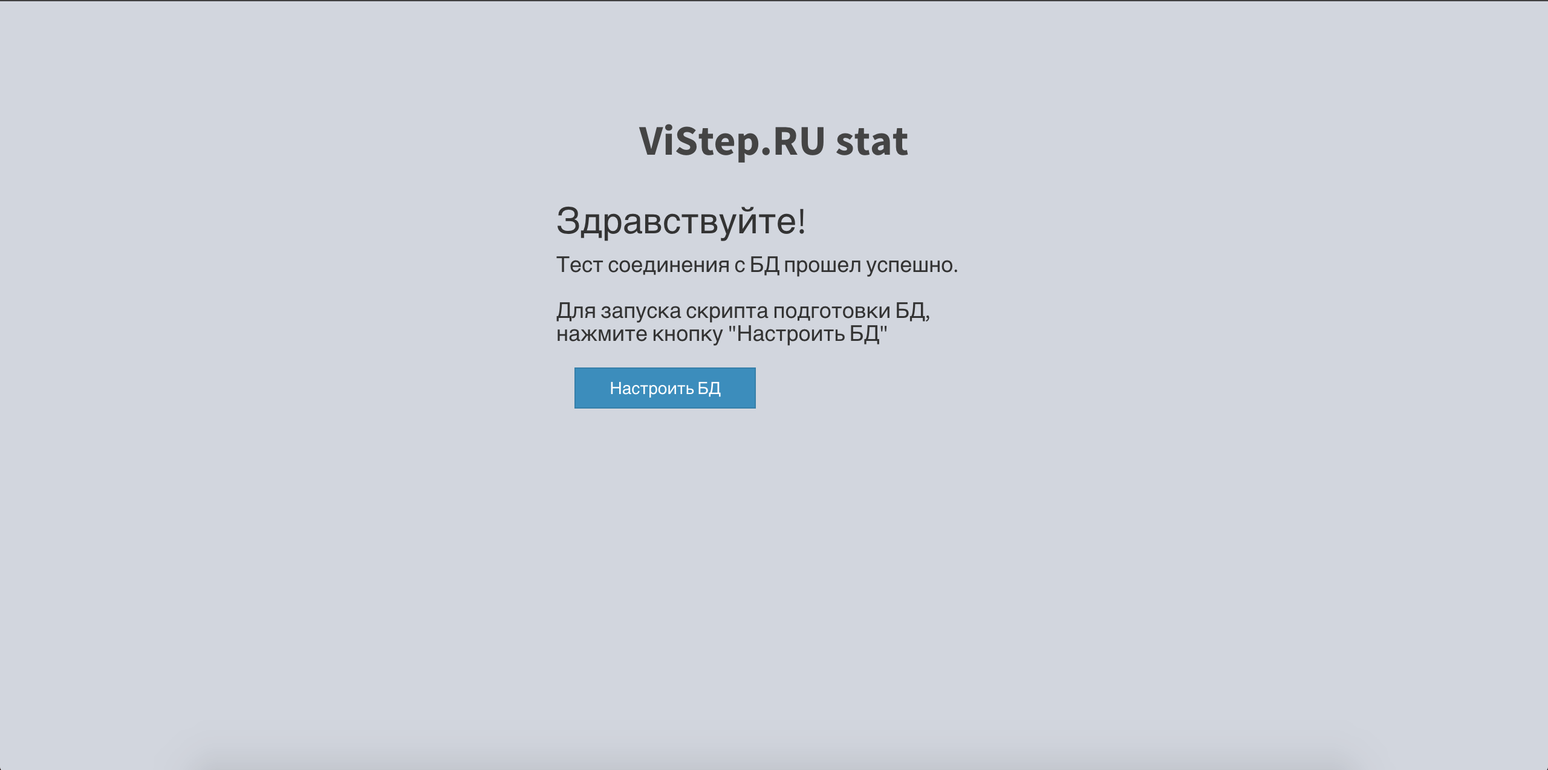Select text "Тест соединения с БД прошел успешно."

click(757, 265)
